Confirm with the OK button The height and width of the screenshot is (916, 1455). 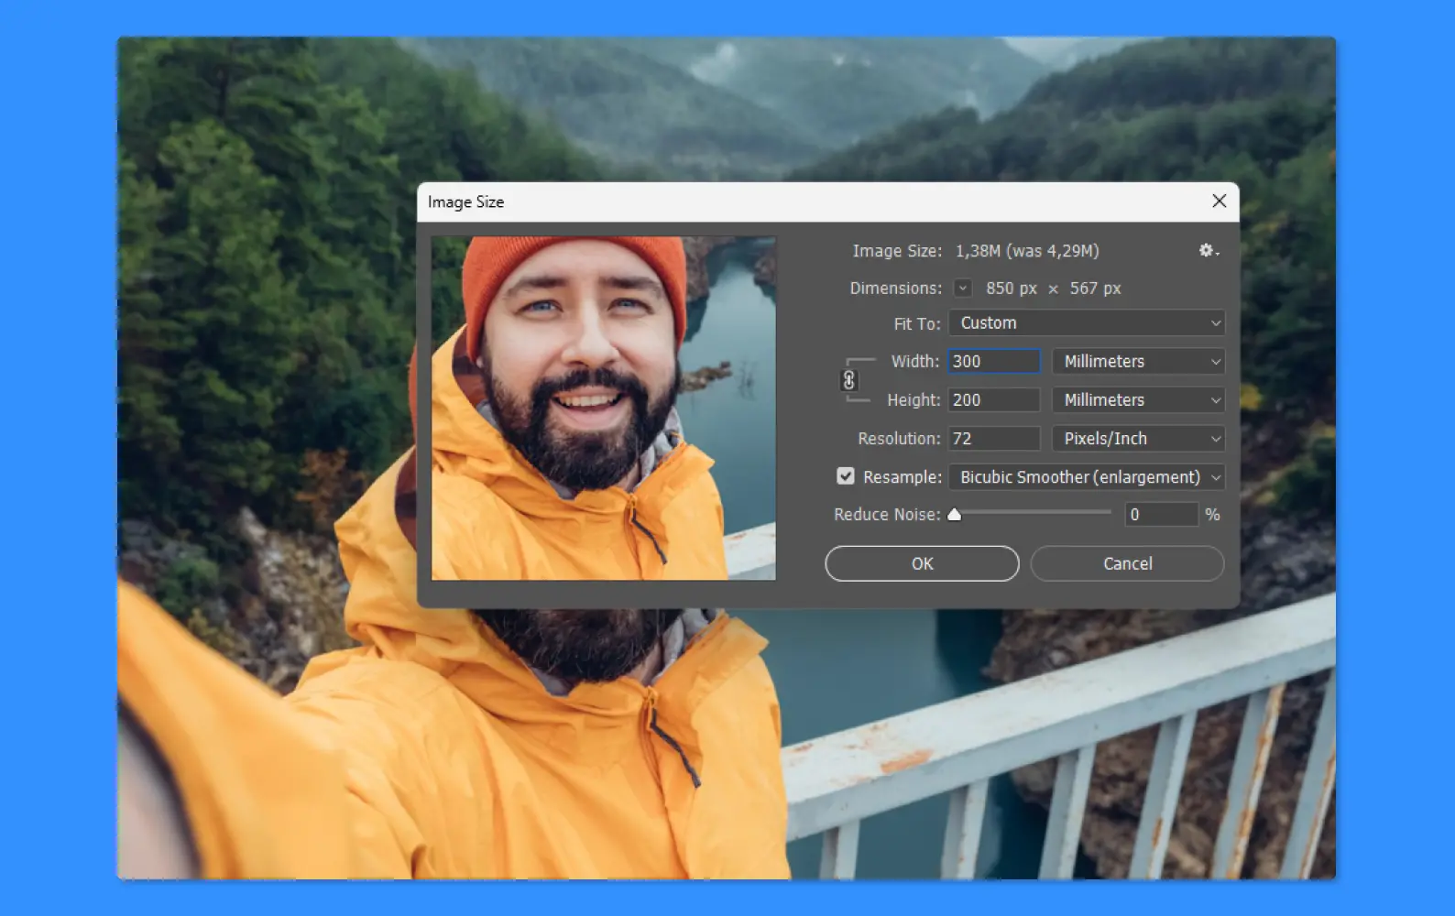tap(922, 563)
